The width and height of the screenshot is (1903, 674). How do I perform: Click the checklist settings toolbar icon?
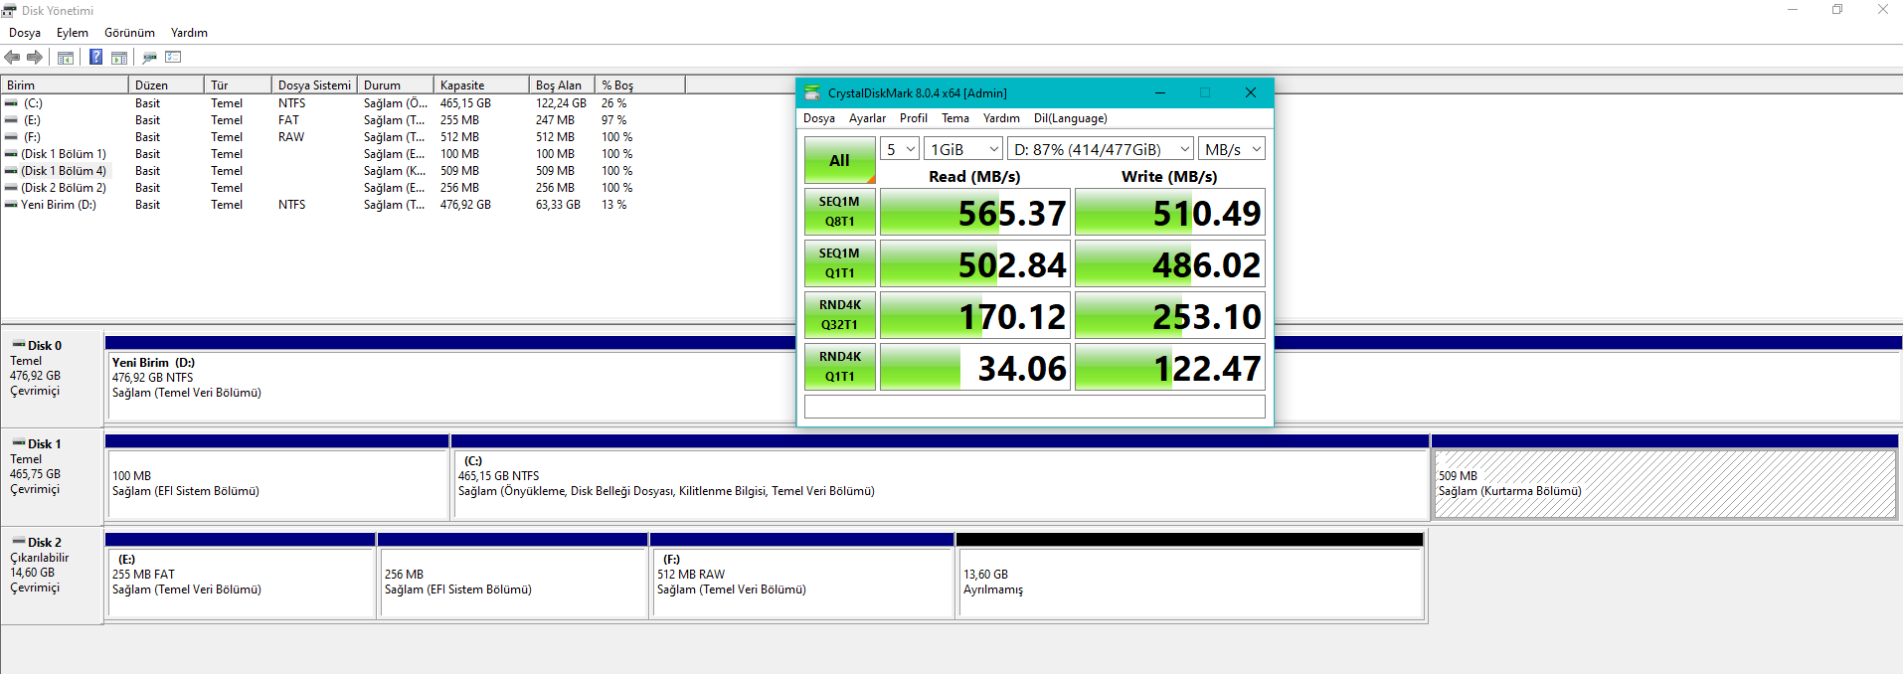(174, 58)
